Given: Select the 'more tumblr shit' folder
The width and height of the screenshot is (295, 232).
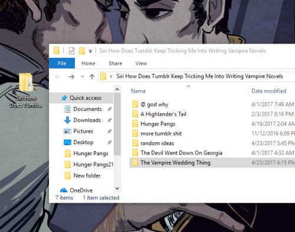Looking at the screenshot, I should point(161,133).
